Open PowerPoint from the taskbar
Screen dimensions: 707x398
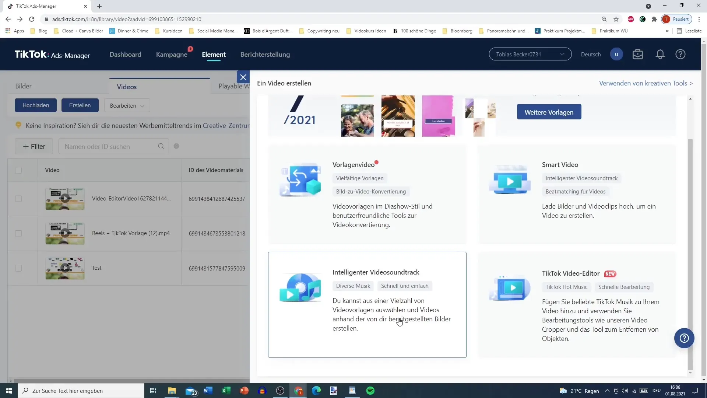tap(244, 391)
